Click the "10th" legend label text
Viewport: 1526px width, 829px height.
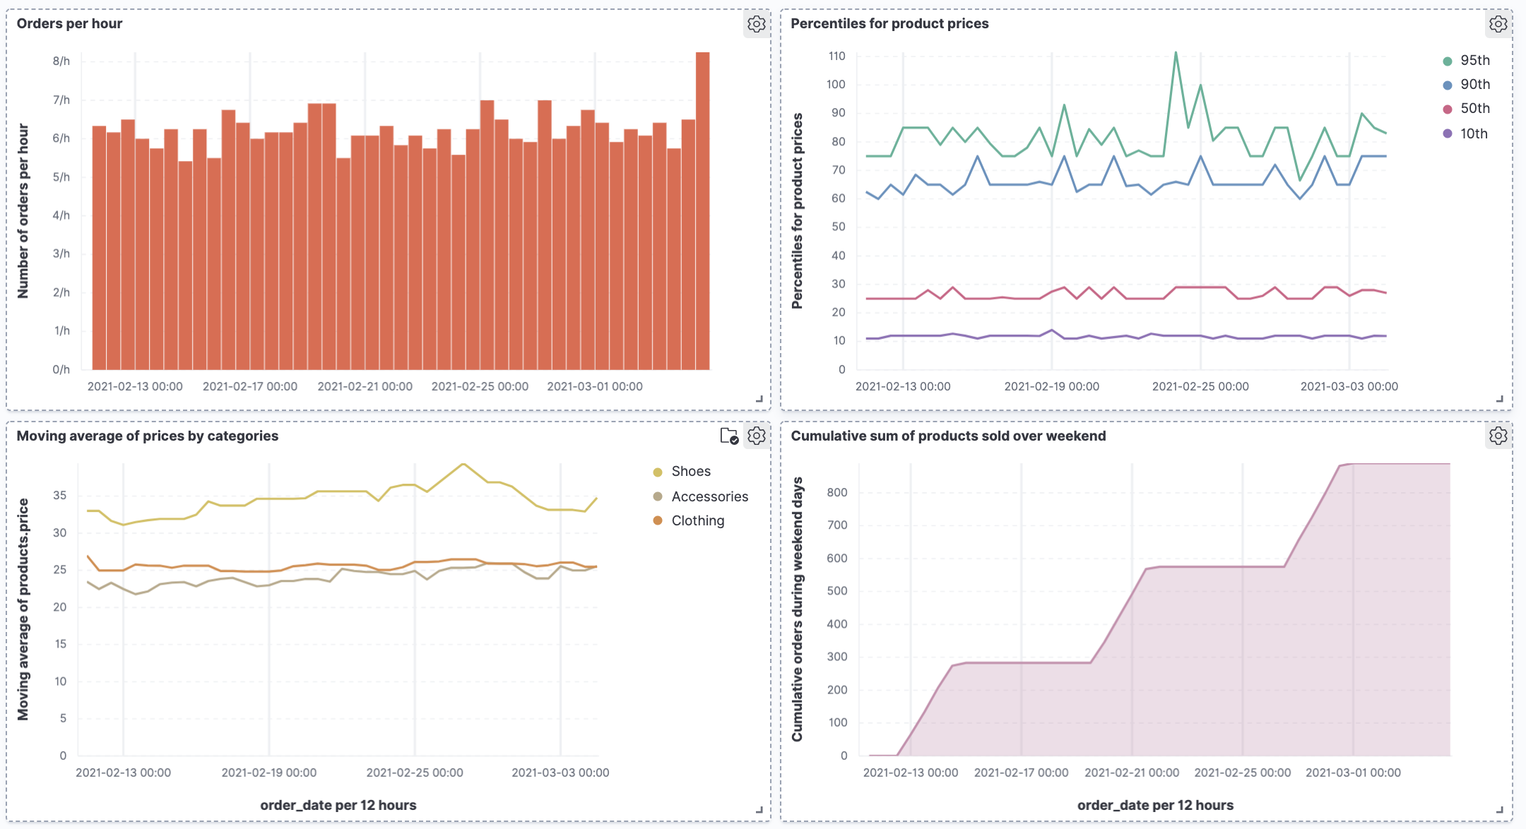point(1474,133)
